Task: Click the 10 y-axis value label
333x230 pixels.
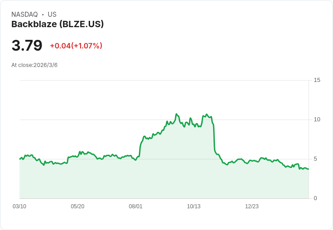Action: pos(317,120)
